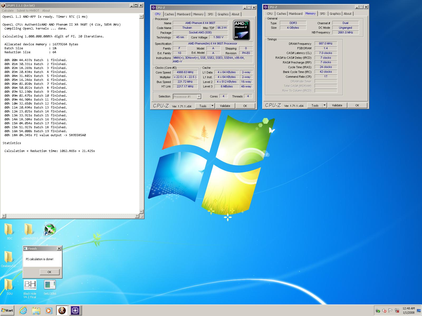Click the DRAM Frequency 887.0 MHz field
The height and width of the screenshot is (316, 422).
(326, 43)
